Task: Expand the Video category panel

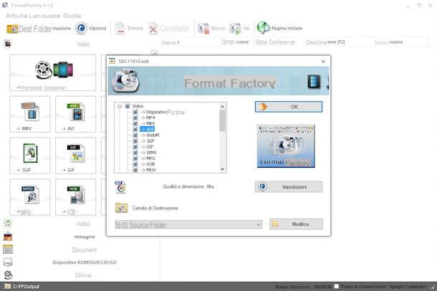Action: pyautogui.click(x=83, y=44)
